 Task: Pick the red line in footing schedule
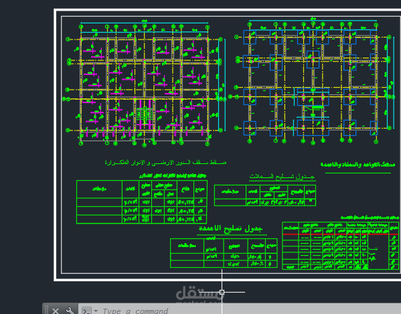point(340,234)
